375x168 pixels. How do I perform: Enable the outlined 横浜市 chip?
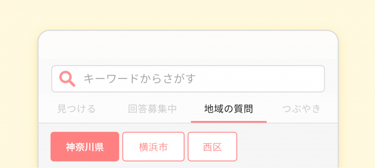153,147
